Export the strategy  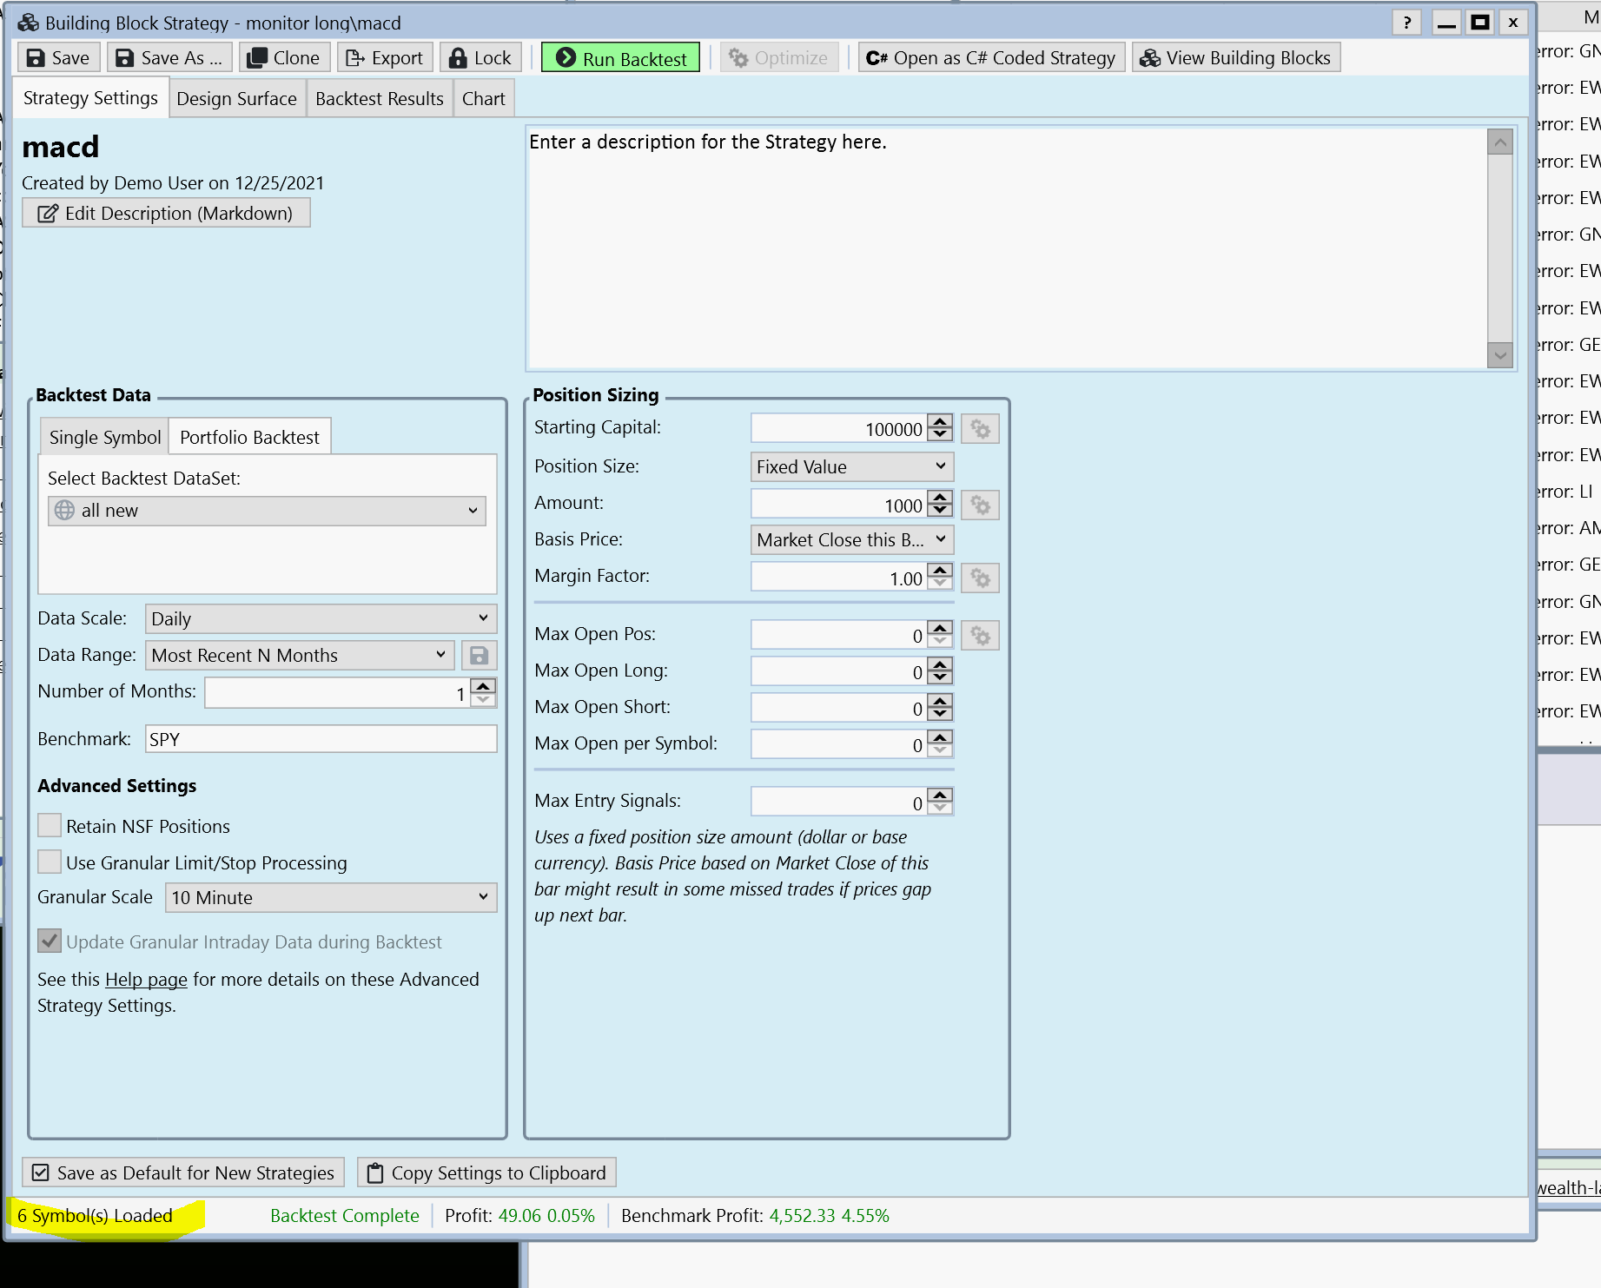click(384, 58)
